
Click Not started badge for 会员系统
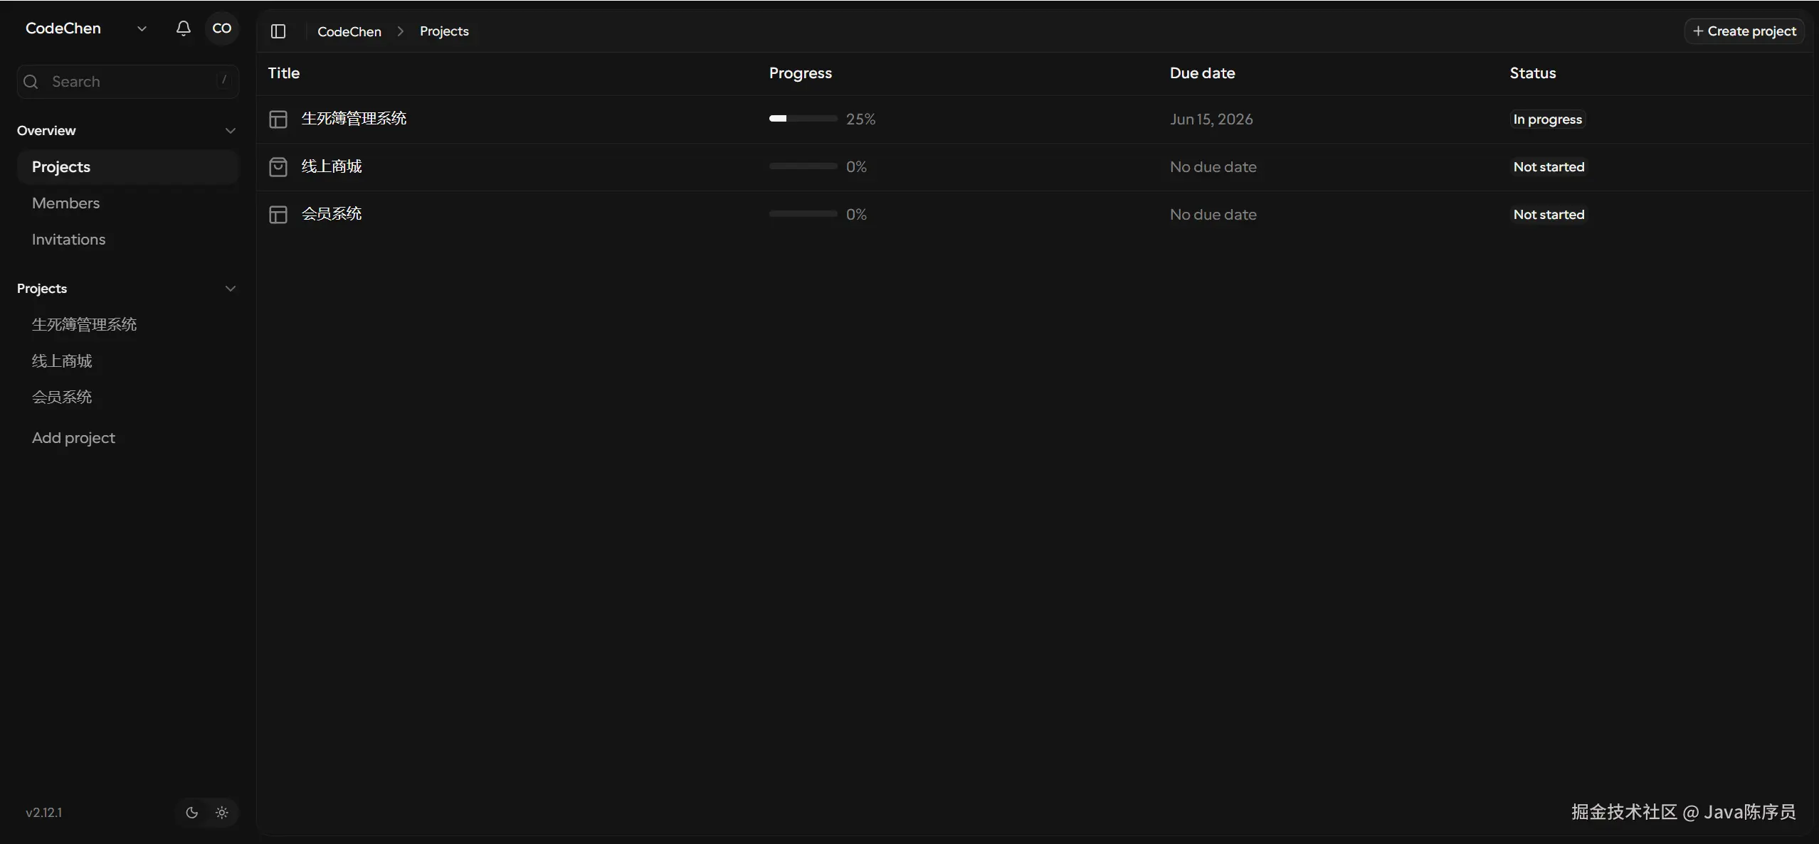tap(1549, 215)
